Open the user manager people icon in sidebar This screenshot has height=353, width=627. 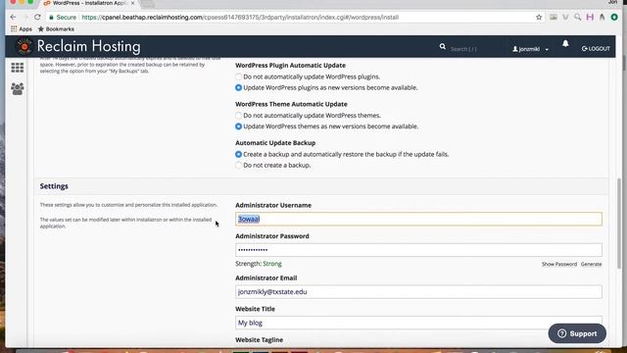pos(18,88)
